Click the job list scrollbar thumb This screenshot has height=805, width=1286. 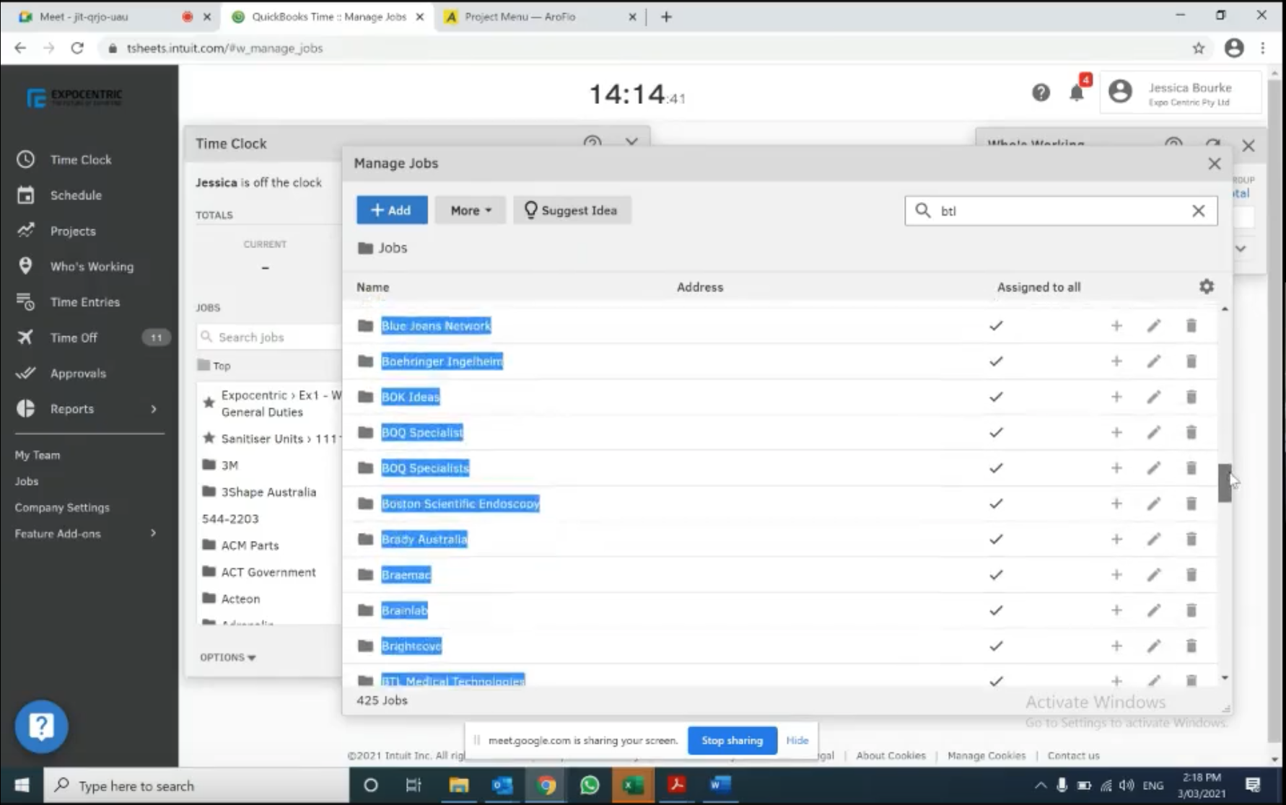[x=1225, y=483]
